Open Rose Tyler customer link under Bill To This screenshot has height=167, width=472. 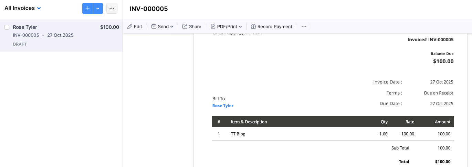tap(223, 106)
